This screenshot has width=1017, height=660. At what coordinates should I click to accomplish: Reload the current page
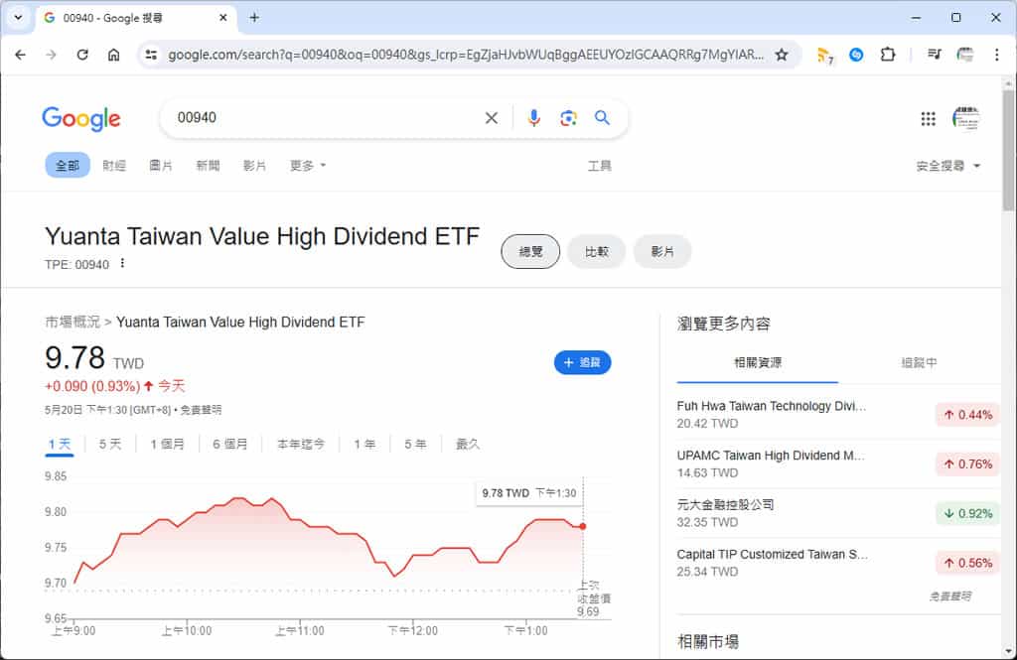point(82,56)
